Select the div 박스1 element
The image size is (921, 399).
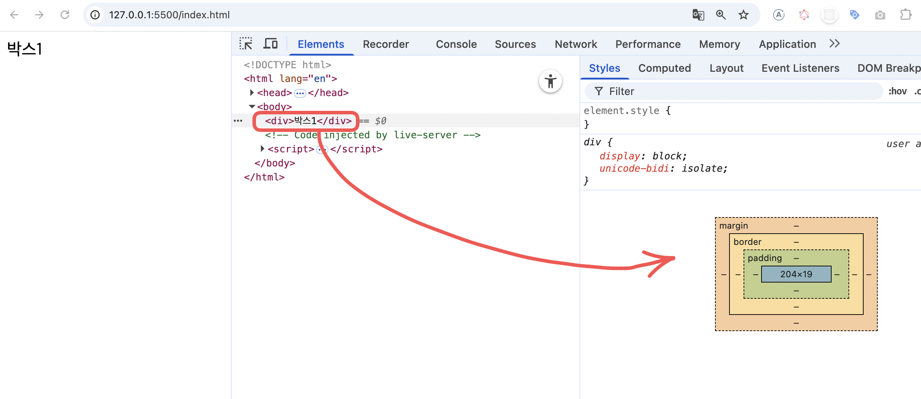[x=308, y=121]
